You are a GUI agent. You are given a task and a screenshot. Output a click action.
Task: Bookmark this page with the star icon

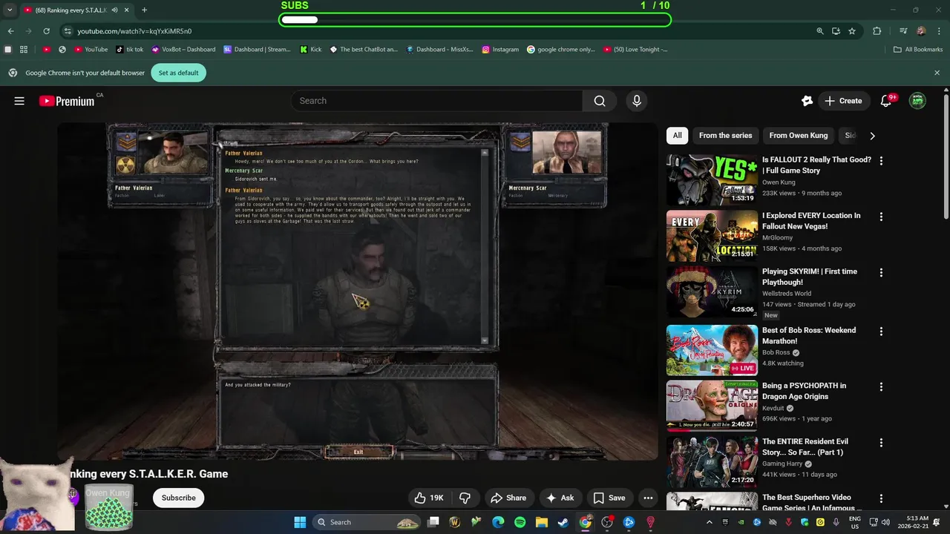tap(852, 31)
